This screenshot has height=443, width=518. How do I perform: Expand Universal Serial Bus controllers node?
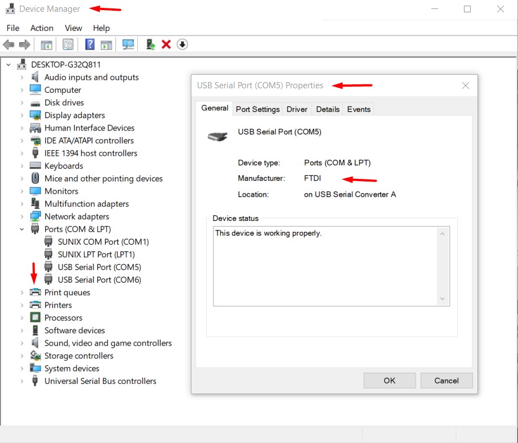pos(22,381)
